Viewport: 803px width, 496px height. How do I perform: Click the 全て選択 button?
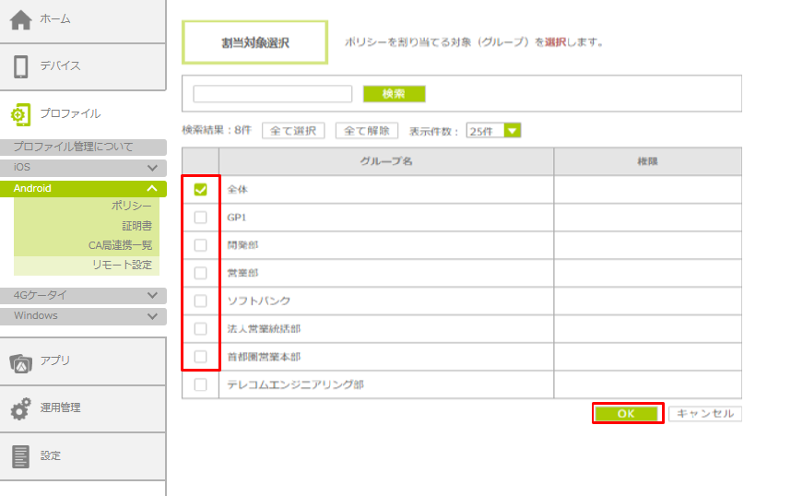coord(293,131)
